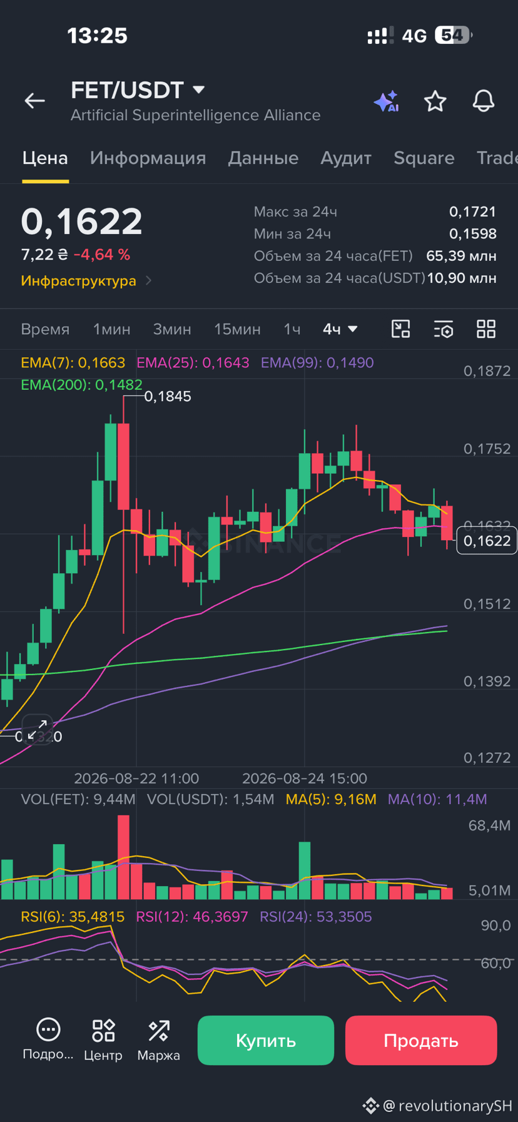Switch to the partially visible Trade tab
Viewport: 518px width, 1122px height.
497,158
